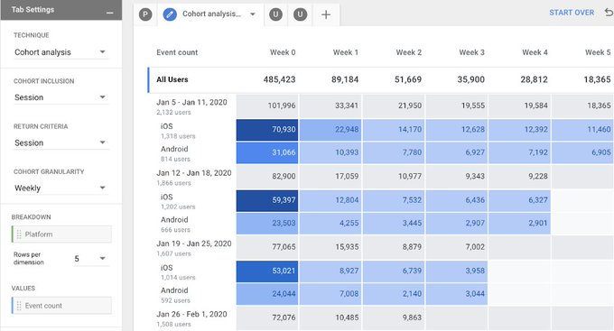
Task: Click the undo arrow icon near START OVER
Action: 609,13
